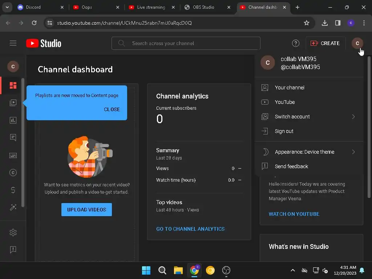Open the Content sidebar icon
This screenshot has height=279, width=372.
click(13, 103)
